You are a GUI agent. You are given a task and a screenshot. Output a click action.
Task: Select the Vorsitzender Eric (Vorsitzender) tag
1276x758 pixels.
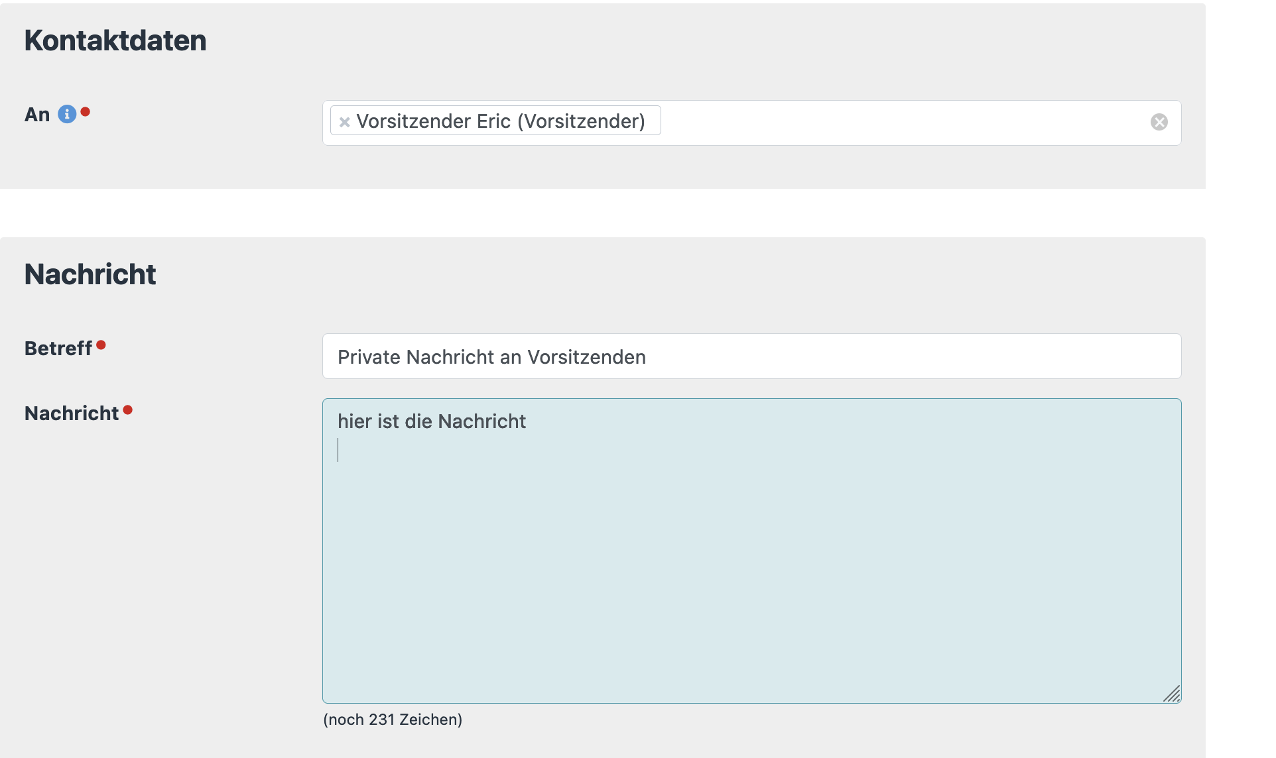(501, 121)
